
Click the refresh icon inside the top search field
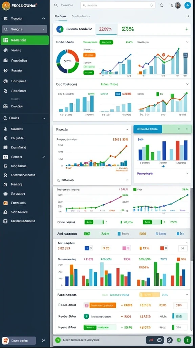(152, 5)
